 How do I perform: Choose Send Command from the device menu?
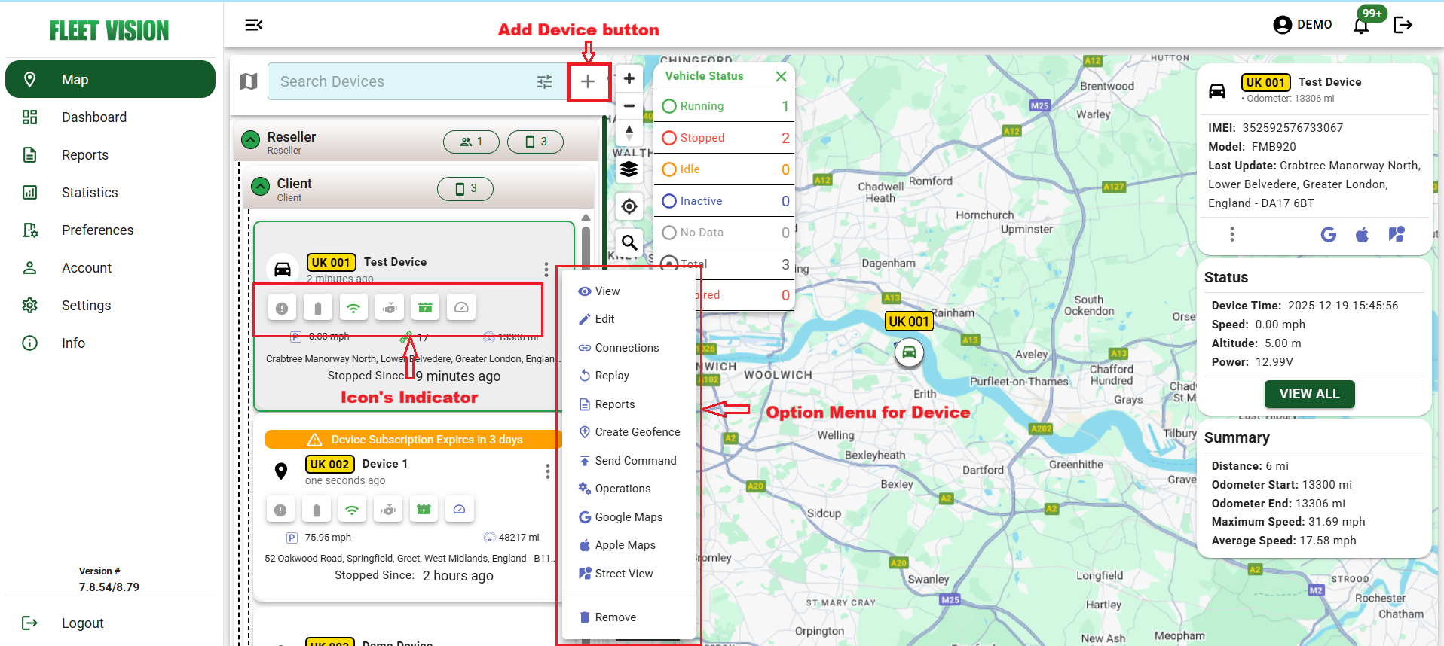click(635, 461)
